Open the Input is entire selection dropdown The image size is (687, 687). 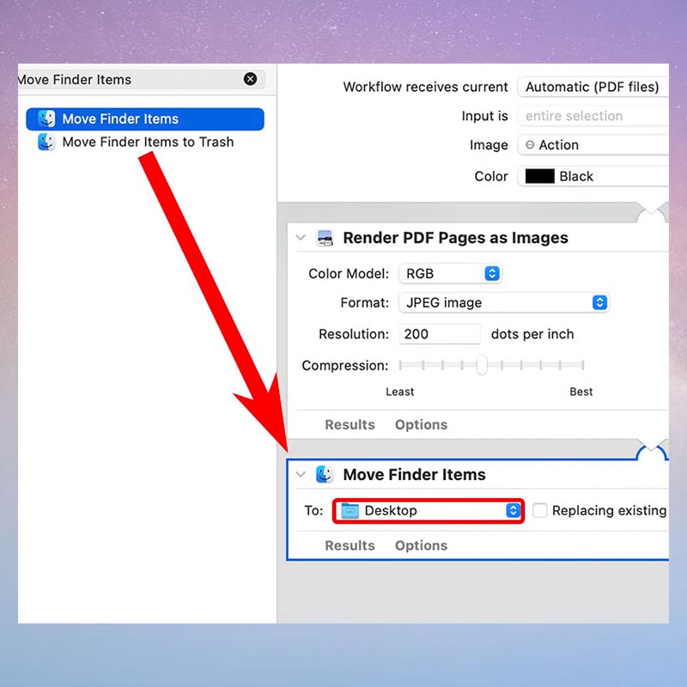click(x=593, y=116)
